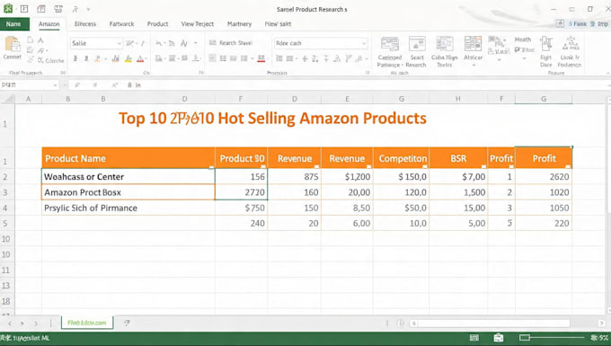This screenshot has width=611, height=346.
Task: Click the zoom slider in status bar
Action: click(553, 337)
